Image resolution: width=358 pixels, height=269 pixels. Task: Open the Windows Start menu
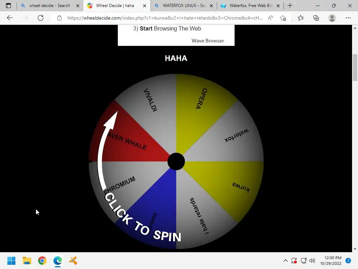click(11, 261)
